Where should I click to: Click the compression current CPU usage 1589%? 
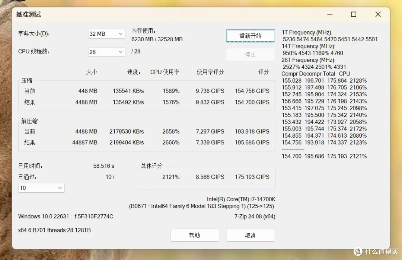171,91
